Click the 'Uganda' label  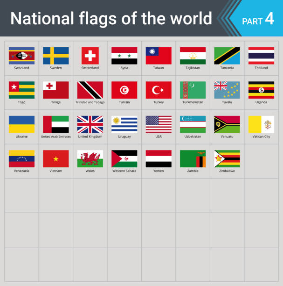[261, 102]
